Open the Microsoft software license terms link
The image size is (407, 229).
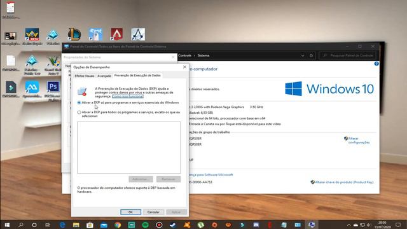[210, 175]
